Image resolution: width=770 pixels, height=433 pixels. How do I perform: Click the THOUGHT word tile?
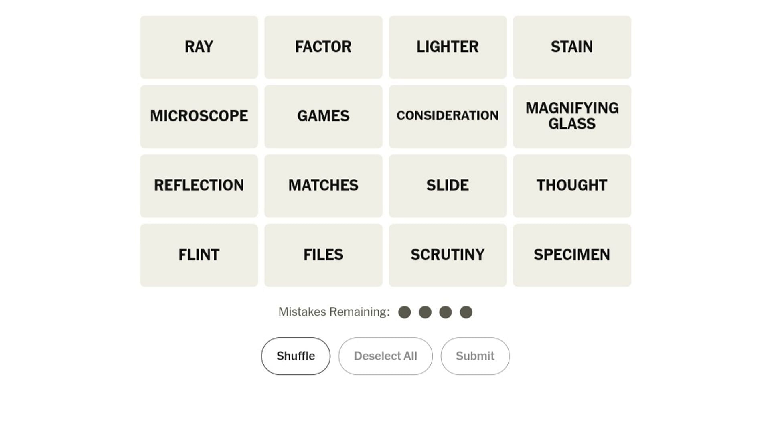click(571, 185)
